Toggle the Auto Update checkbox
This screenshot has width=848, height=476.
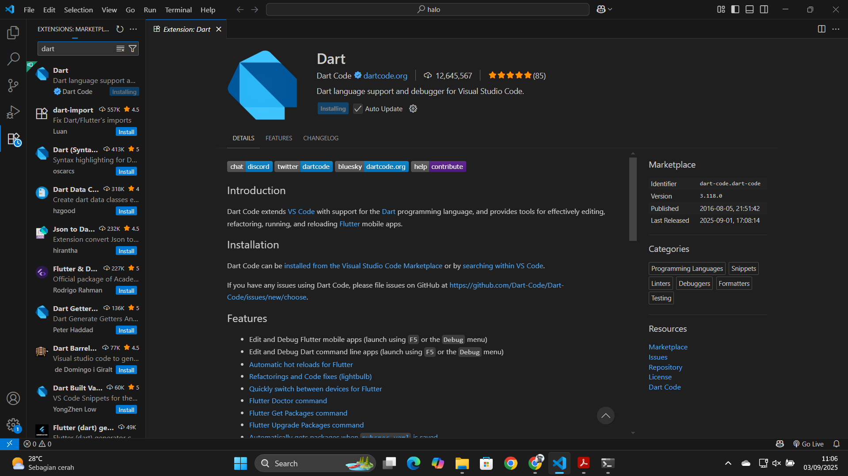[358, 109]
